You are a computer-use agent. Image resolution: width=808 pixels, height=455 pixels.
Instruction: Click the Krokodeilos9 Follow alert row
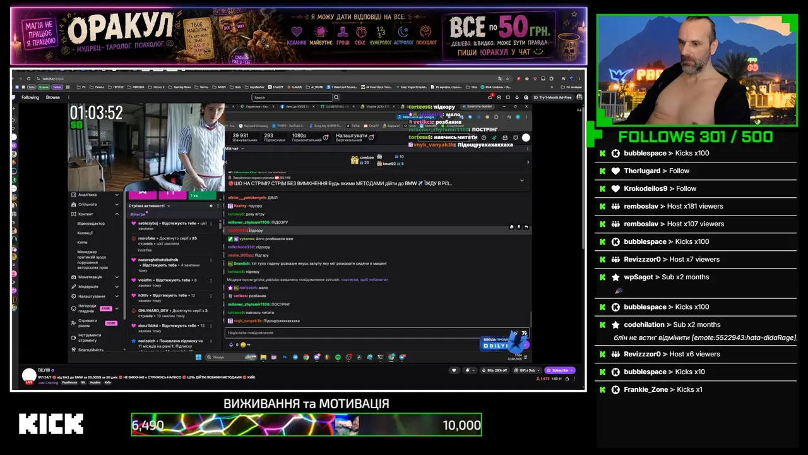696,188
